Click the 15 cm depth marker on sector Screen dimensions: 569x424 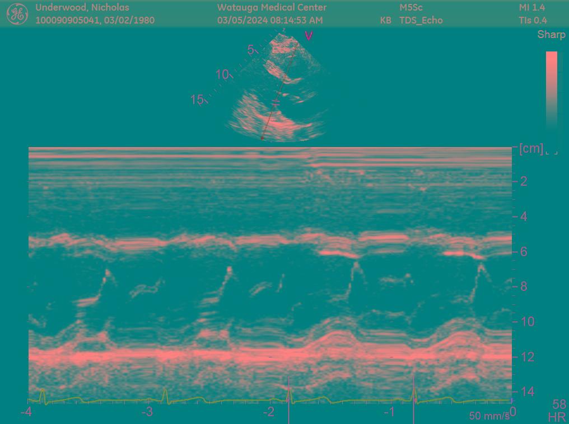[197, 100]
